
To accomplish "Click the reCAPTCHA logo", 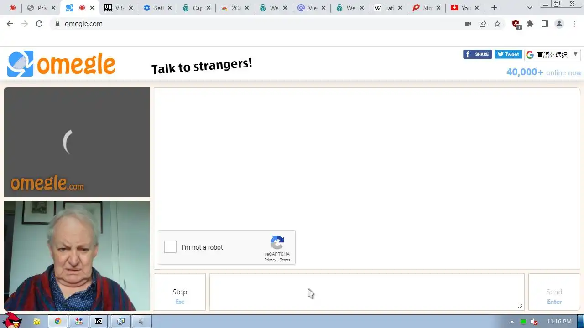I will tap(277, 242).
